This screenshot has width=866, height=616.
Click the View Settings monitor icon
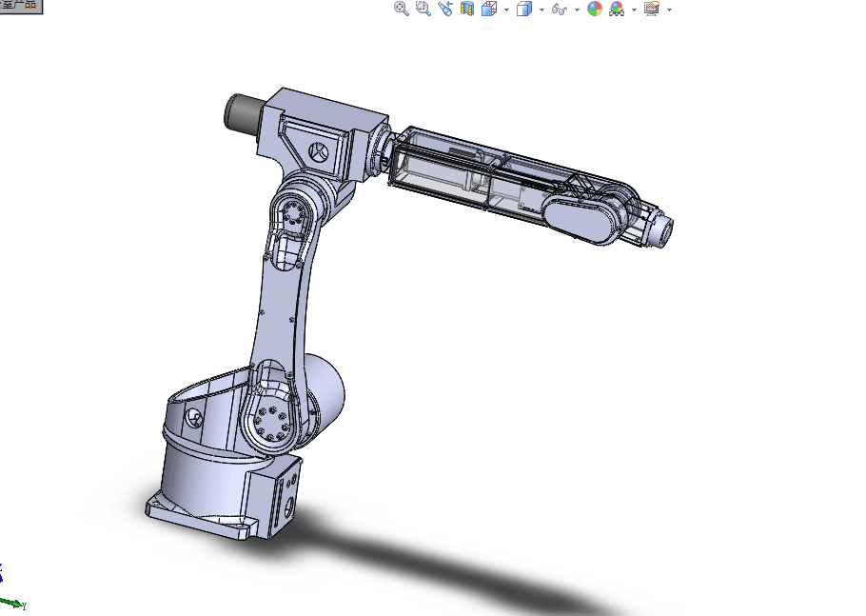tap(652, 9)
